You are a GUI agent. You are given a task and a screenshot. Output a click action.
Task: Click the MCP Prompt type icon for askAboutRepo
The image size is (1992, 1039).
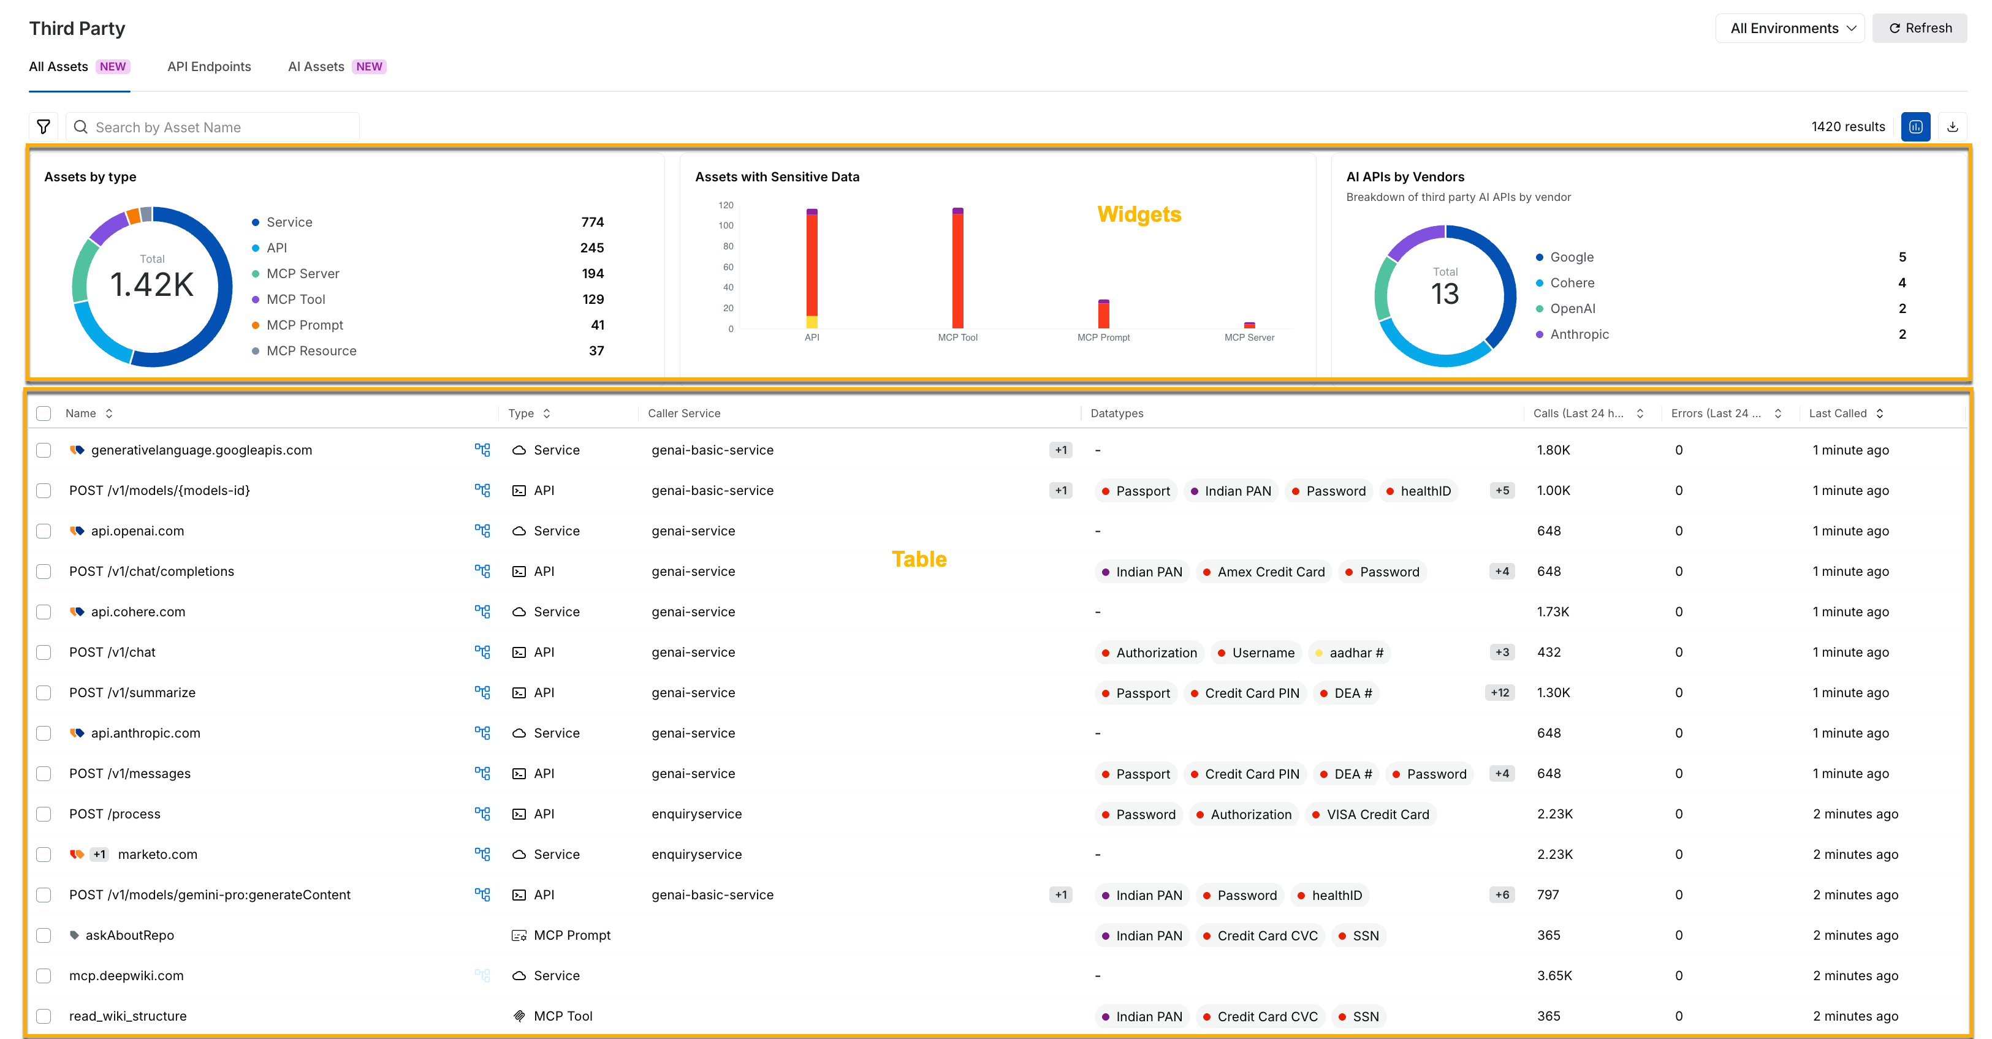pyautogui.click(x=519, y=935)
